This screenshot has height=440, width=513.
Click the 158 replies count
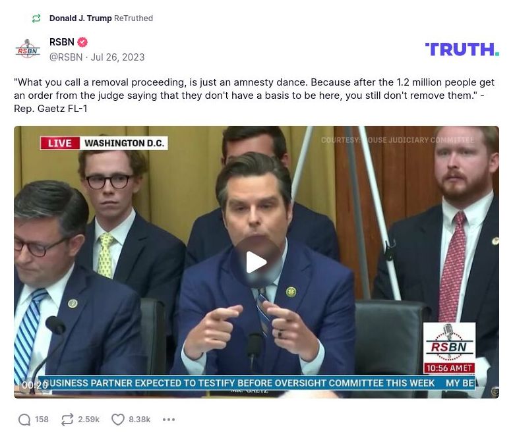click(42, 420)
